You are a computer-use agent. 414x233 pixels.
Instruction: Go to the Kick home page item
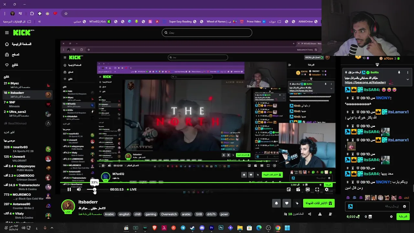pyautogui.click(x=18, y=44)
